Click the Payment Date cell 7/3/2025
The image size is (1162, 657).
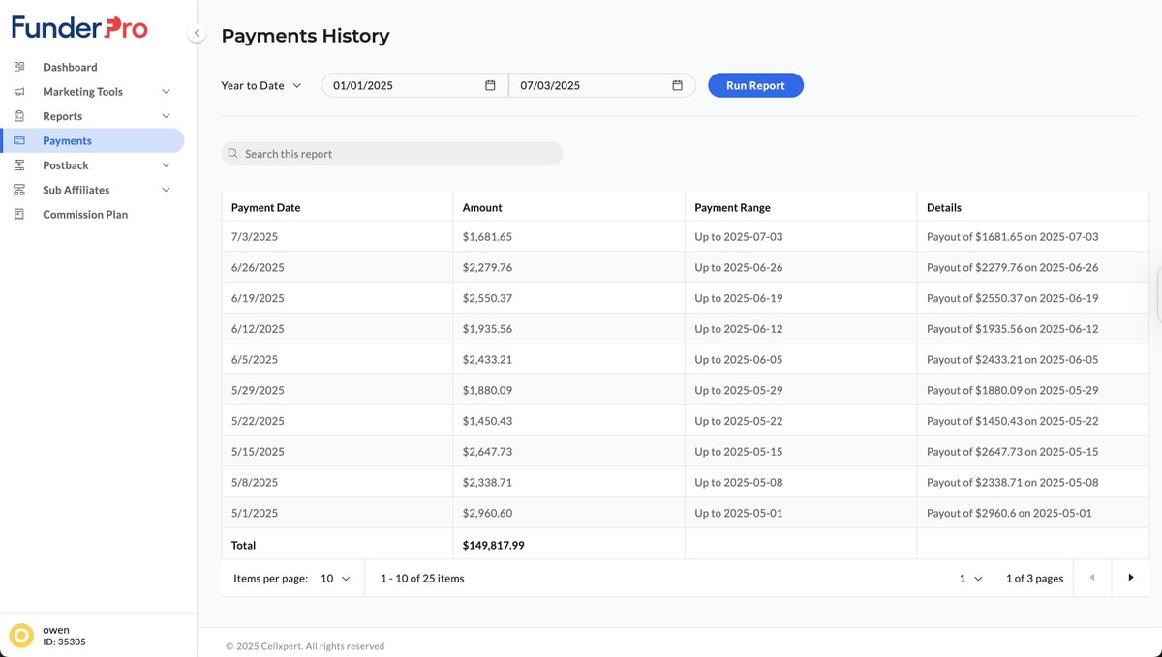(x=255, y=236)
